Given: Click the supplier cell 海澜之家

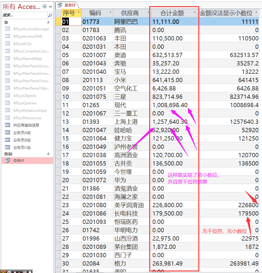Looking at the screenshot, I should click(x=132, y=197).
